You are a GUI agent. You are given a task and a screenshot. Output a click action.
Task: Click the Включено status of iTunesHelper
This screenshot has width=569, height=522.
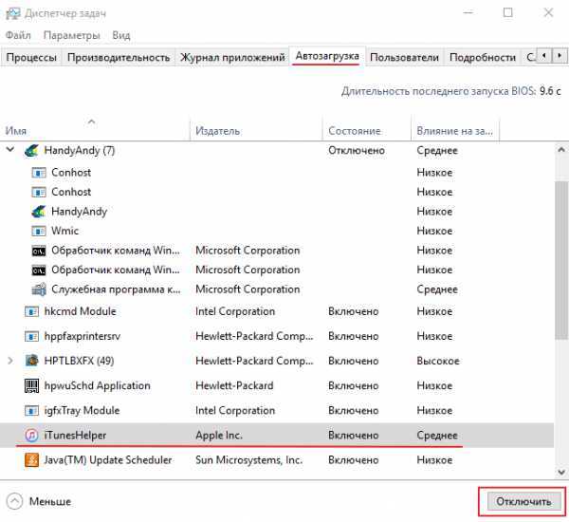pos(354,436)
